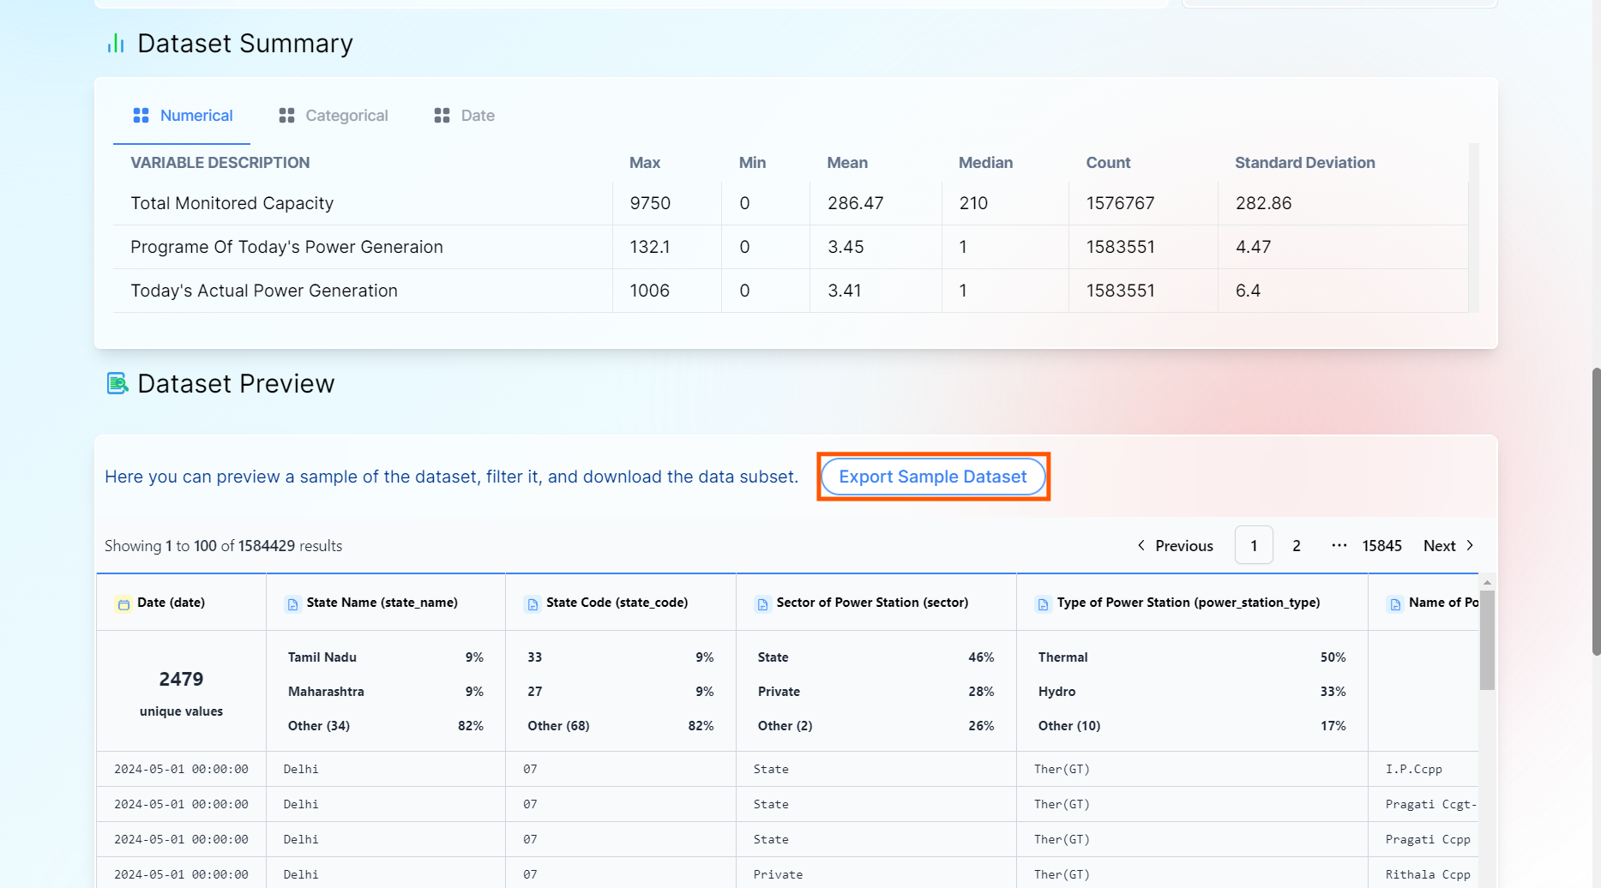This screenshot has height=888, width=1601.
Task: Click the preview table vertical scrollbar thumb
Action: coord(1487,639)
